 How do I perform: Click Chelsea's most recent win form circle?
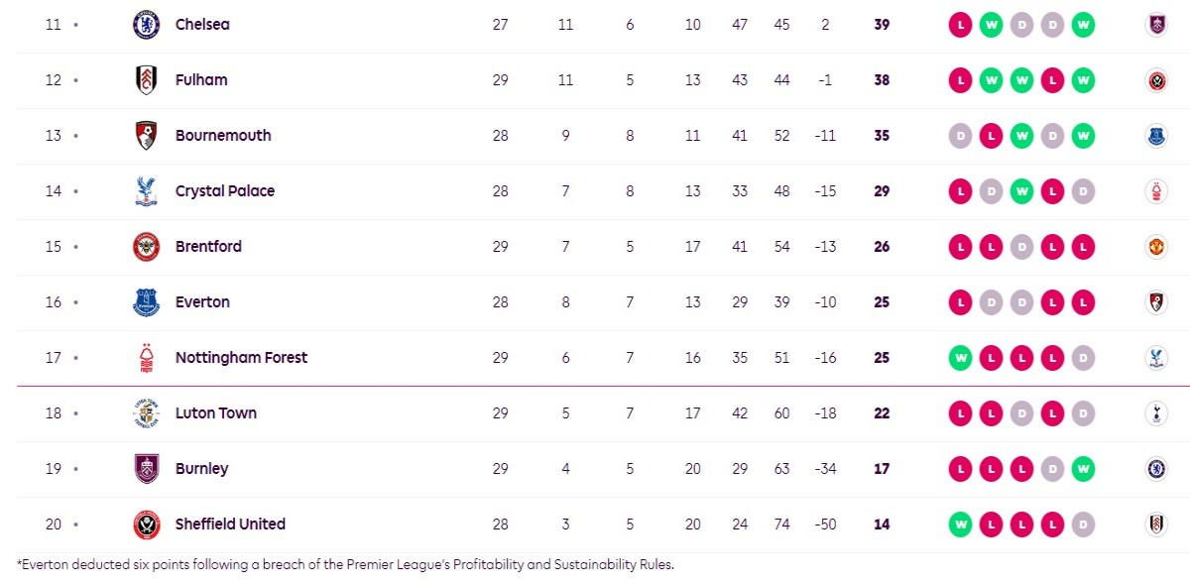click(x=1083, y=25)
